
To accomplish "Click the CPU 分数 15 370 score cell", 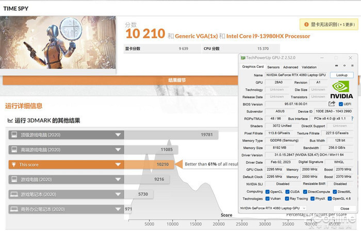I will [x=241, y=48].
